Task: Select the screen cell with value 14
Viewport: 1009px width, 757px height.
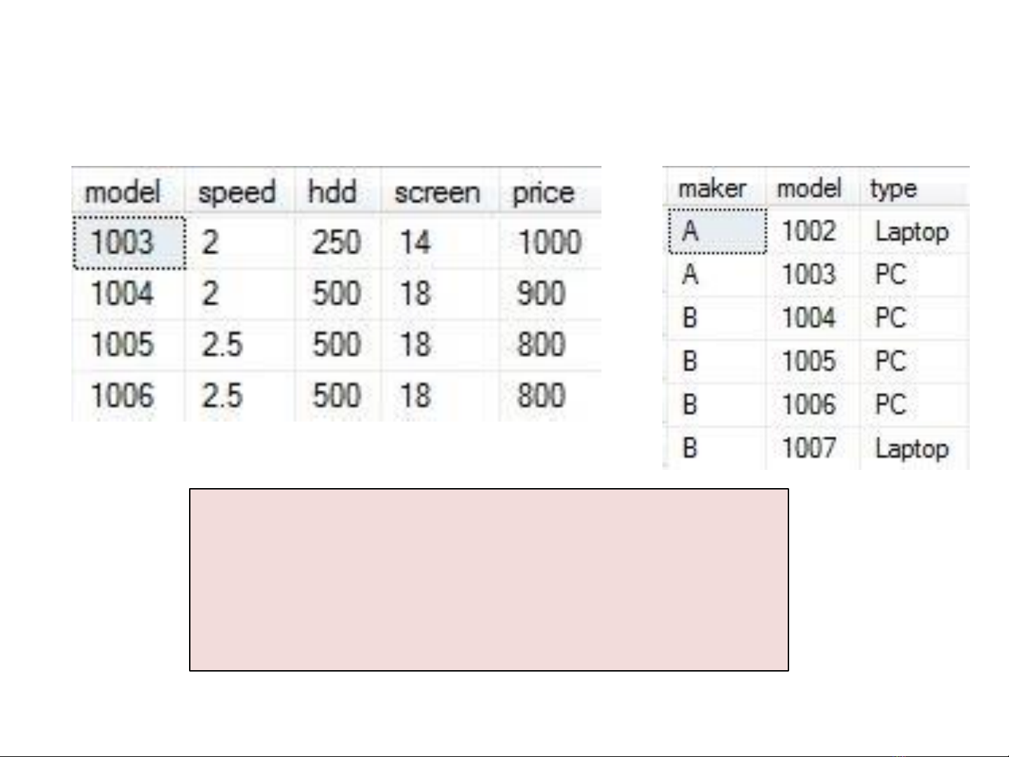Action: tap(415, 243)
